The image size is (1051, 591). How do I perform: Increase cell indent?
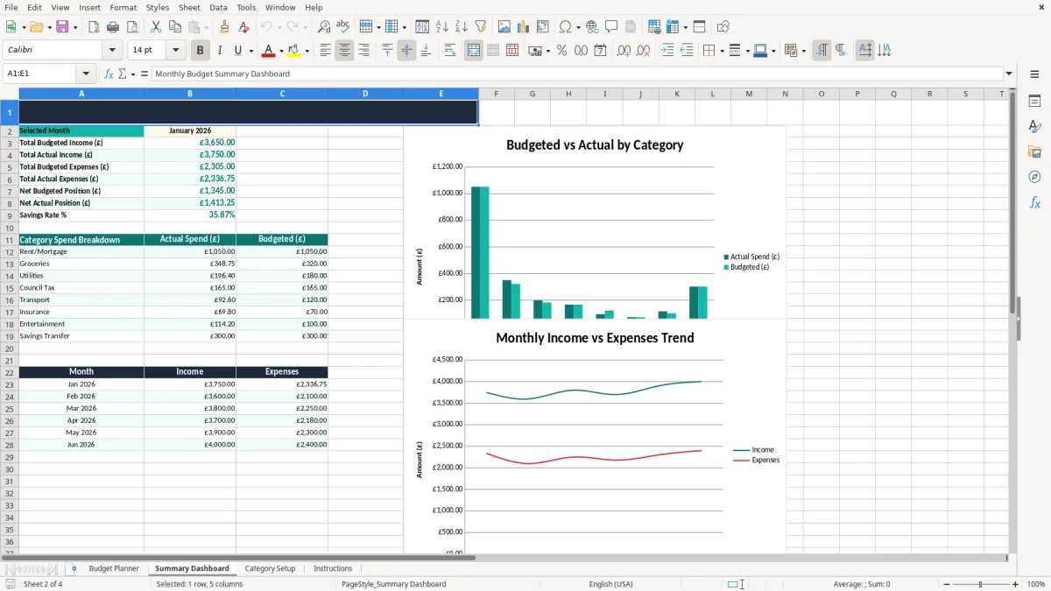(x=667, y=51)
